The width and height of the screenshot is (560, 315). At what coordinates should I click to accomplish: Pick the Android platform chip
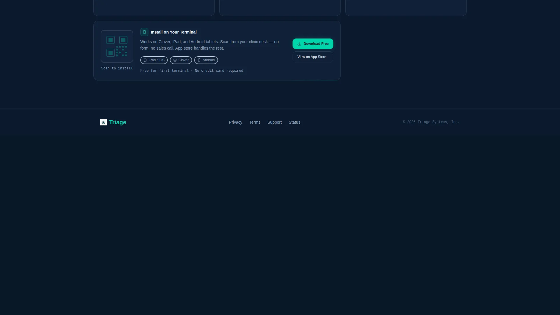tap(206, 60)
